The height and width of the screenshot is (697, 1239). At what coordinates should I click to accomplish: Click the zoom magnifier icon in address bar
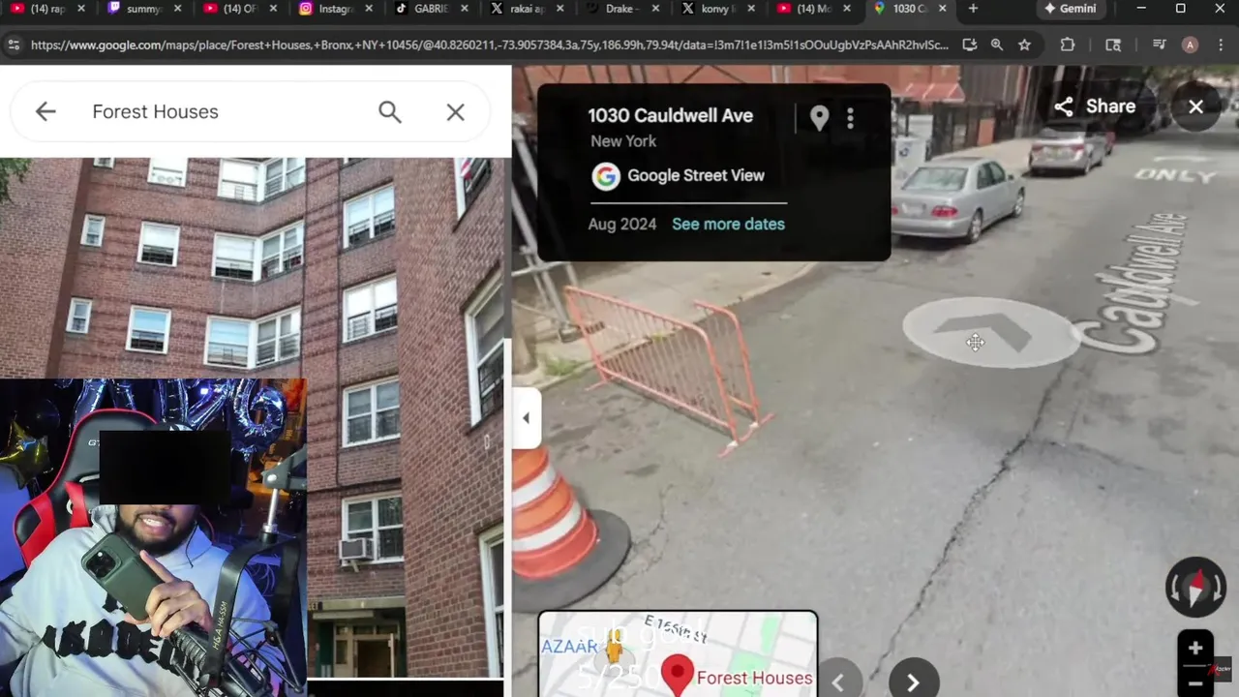click(997, 45)
